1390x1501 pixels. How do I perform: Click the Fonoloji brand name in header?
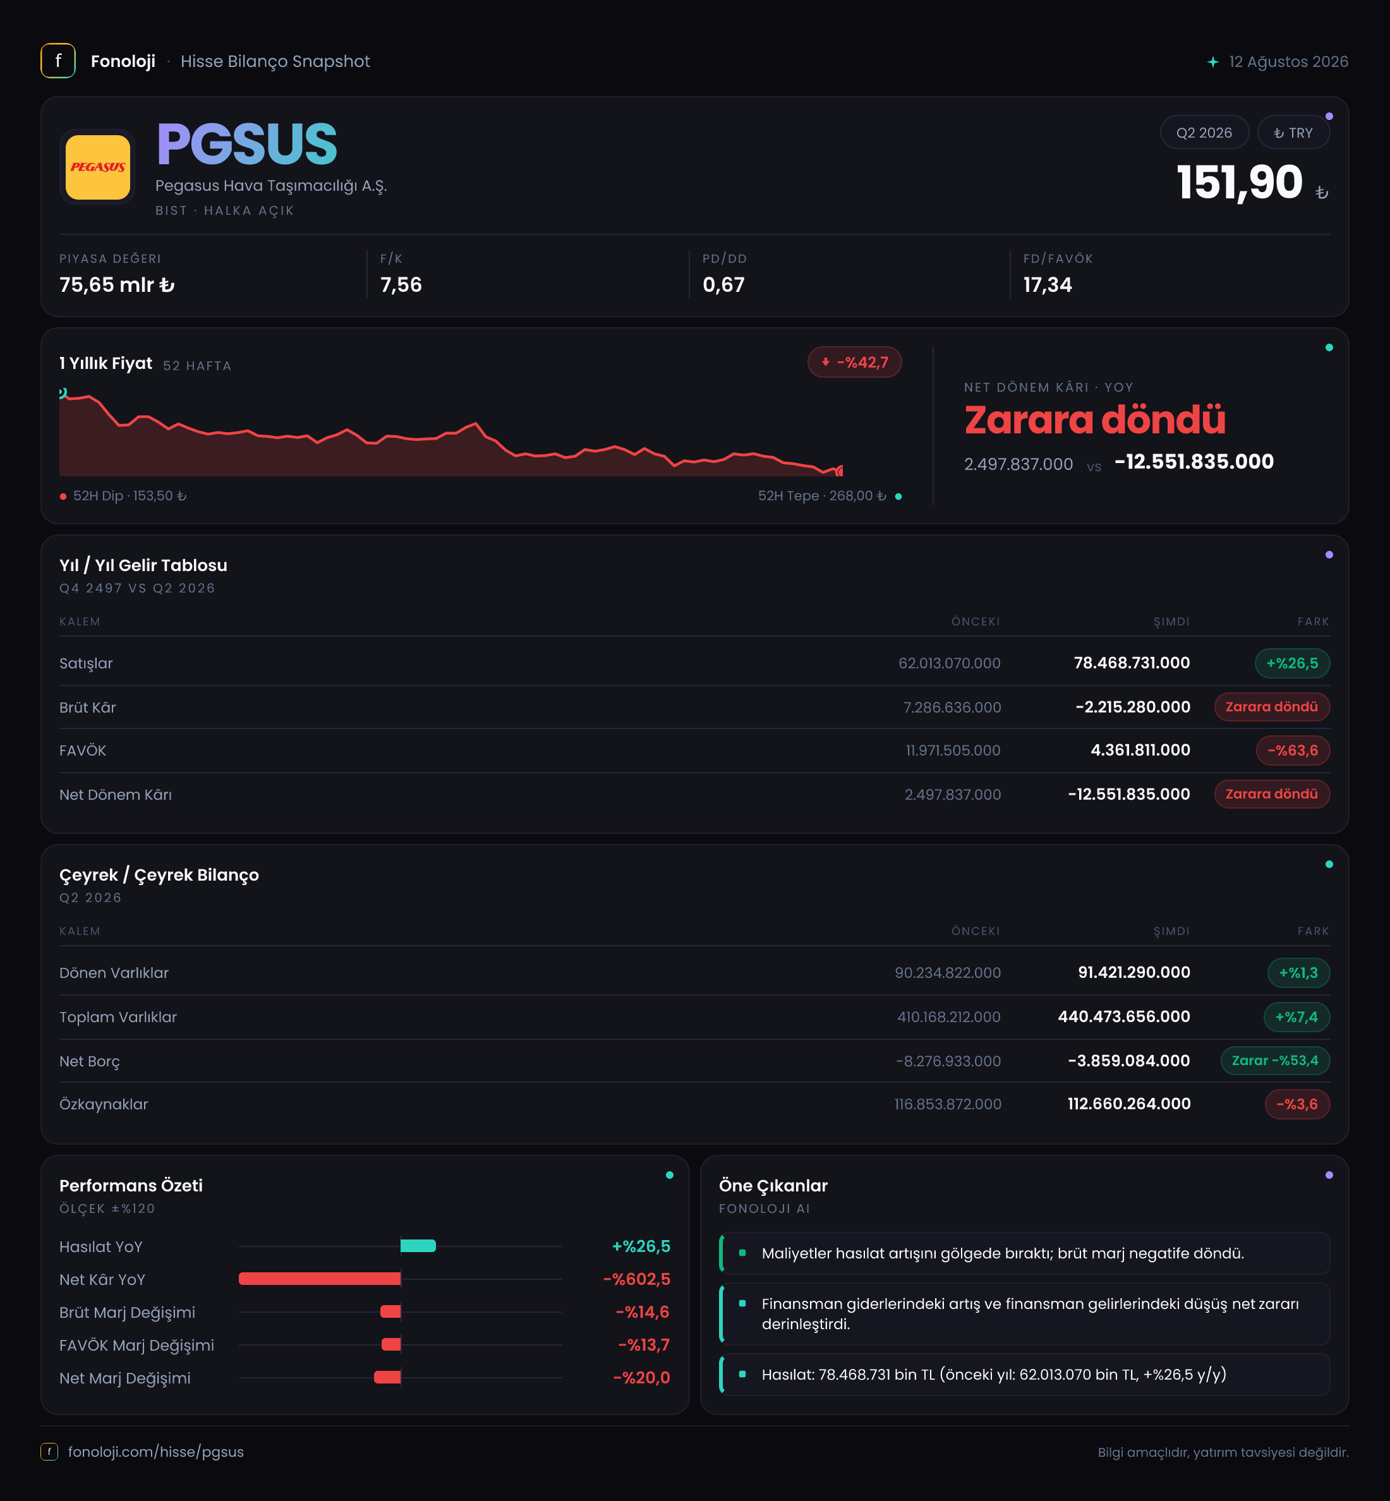[123, 62]
